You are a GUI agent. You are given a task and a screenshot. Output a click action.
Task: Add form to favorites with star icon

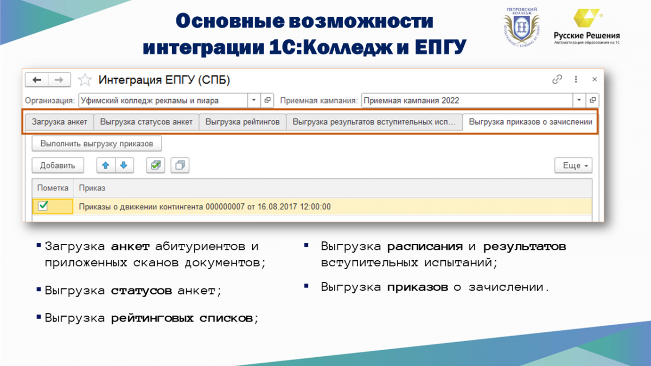(x=85, y=81)
